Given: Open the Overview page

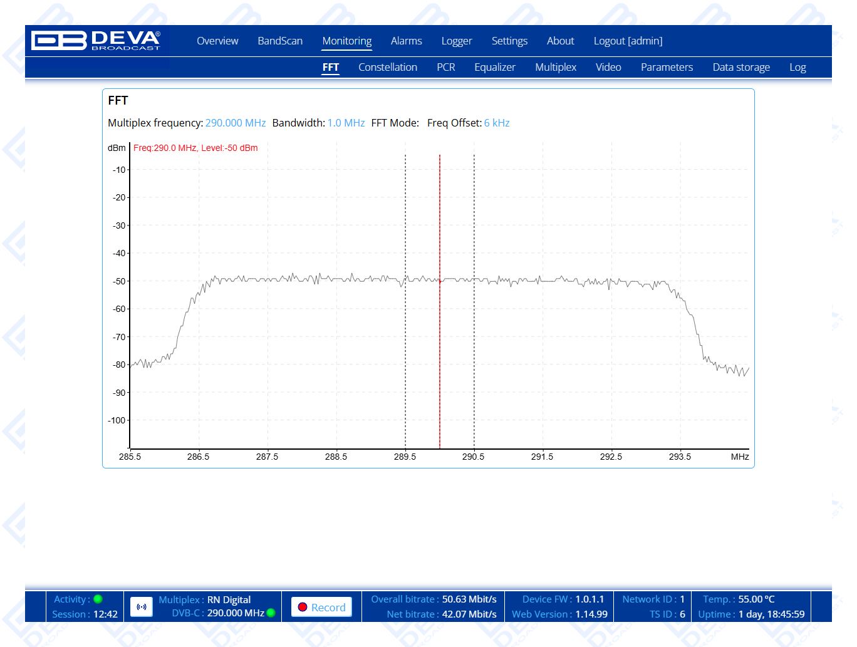Looking at the screenshot, I should pyautogui.click(x=217, y=41).
